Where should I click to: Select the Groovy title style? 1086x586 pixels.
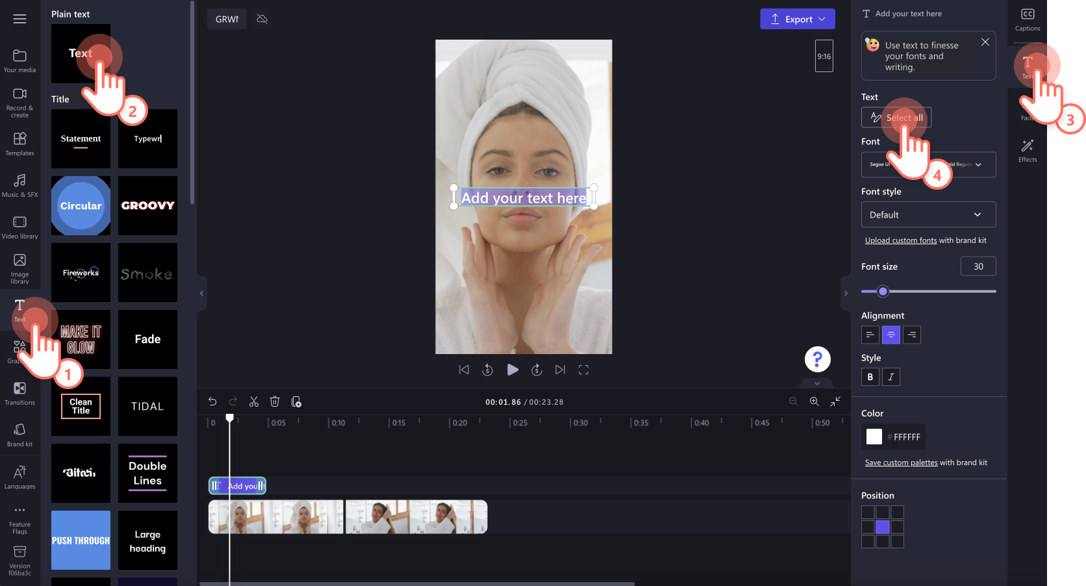[x=147, y=205]
